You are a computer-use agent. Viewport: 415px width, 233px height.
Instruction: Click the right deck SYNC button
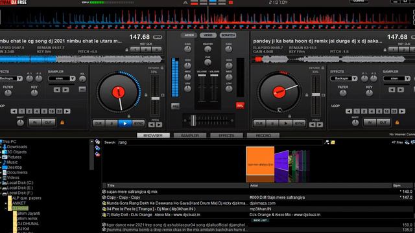point(299,124)
